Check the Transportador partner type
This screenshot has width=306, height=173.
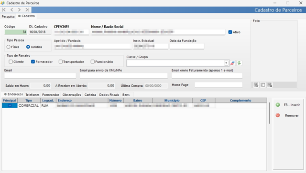[61, 61]
